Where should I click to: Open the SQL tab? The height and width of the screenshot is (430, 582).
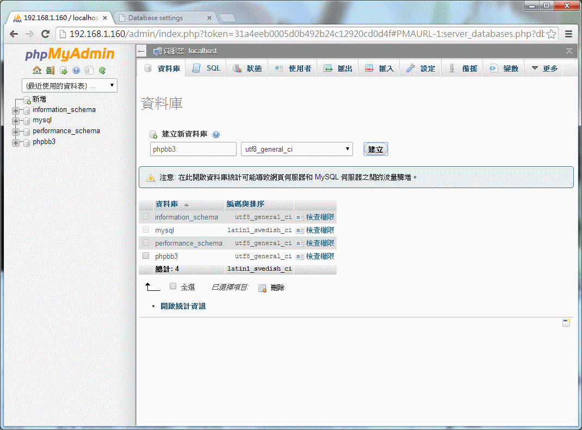pyautogui.click(x=206, y=68)
